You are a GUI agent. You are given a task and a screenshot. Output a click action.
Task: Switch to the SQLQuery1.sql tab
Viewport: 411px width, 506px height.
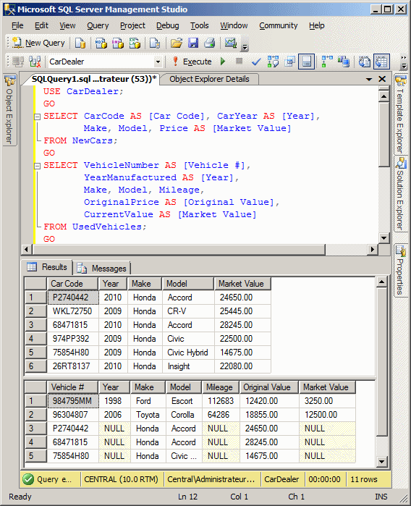[94, 79]
